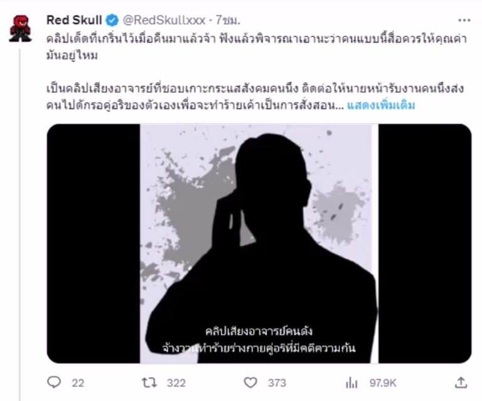Open the @RedSkullxxx handle link
This screenshot has height=401, width=482.
(x=164, y=20)
